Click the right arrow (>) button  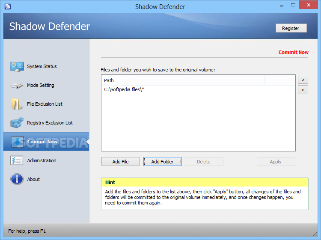(303, 80)
